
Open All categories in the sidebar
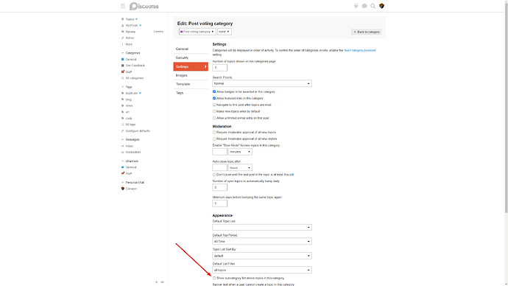pos(134,78)
